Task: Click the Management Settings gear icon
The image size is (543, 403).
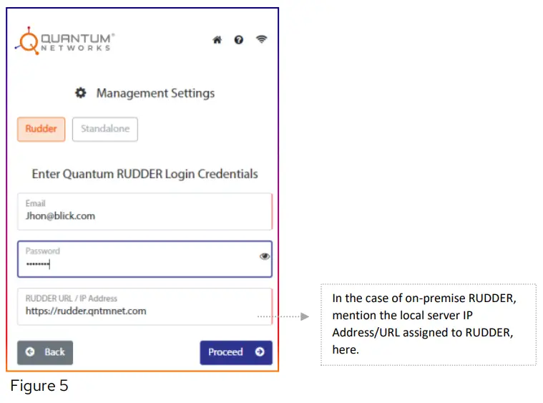Action: [81, 93]
